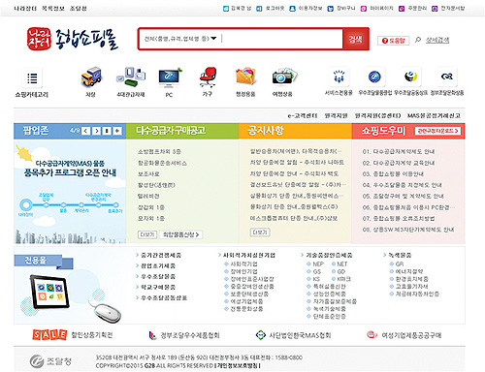Viewport: 485px width, 372px height.
Task: Click the SALE 할인상품기획전 banner
Action: pyautogui.click(x=73, y=335)
